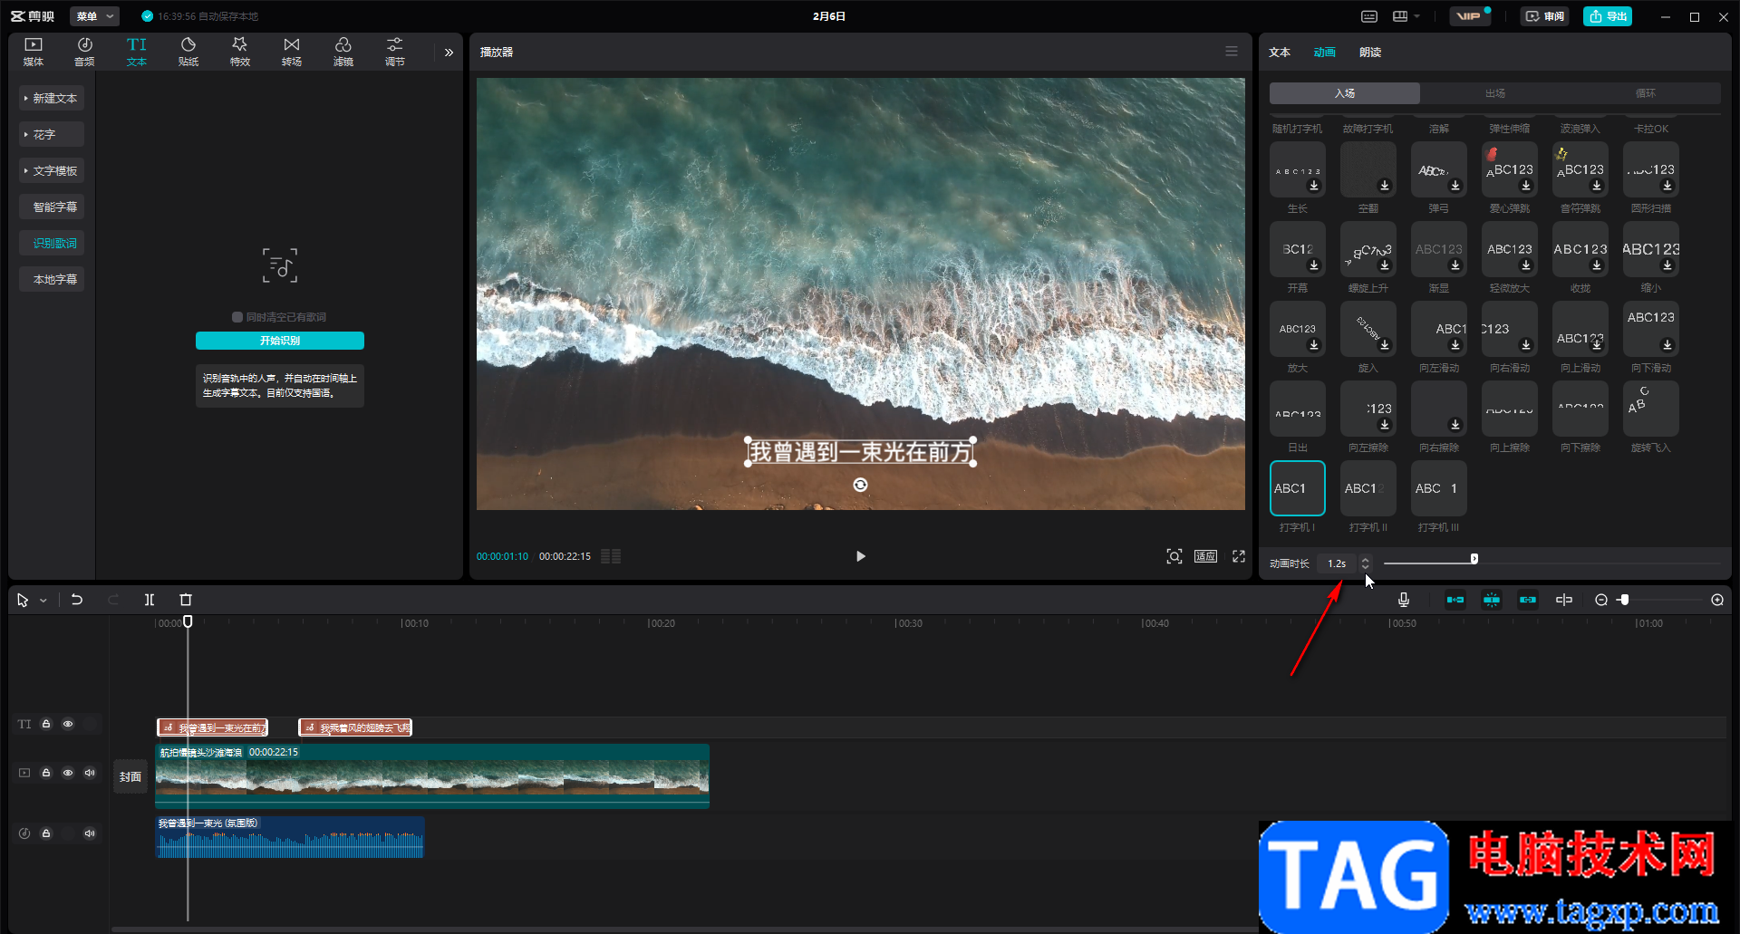Screen dimensions: 1740x934
Task: Open the 贴纸 stickers tool
Action: [x=188, y=52]
